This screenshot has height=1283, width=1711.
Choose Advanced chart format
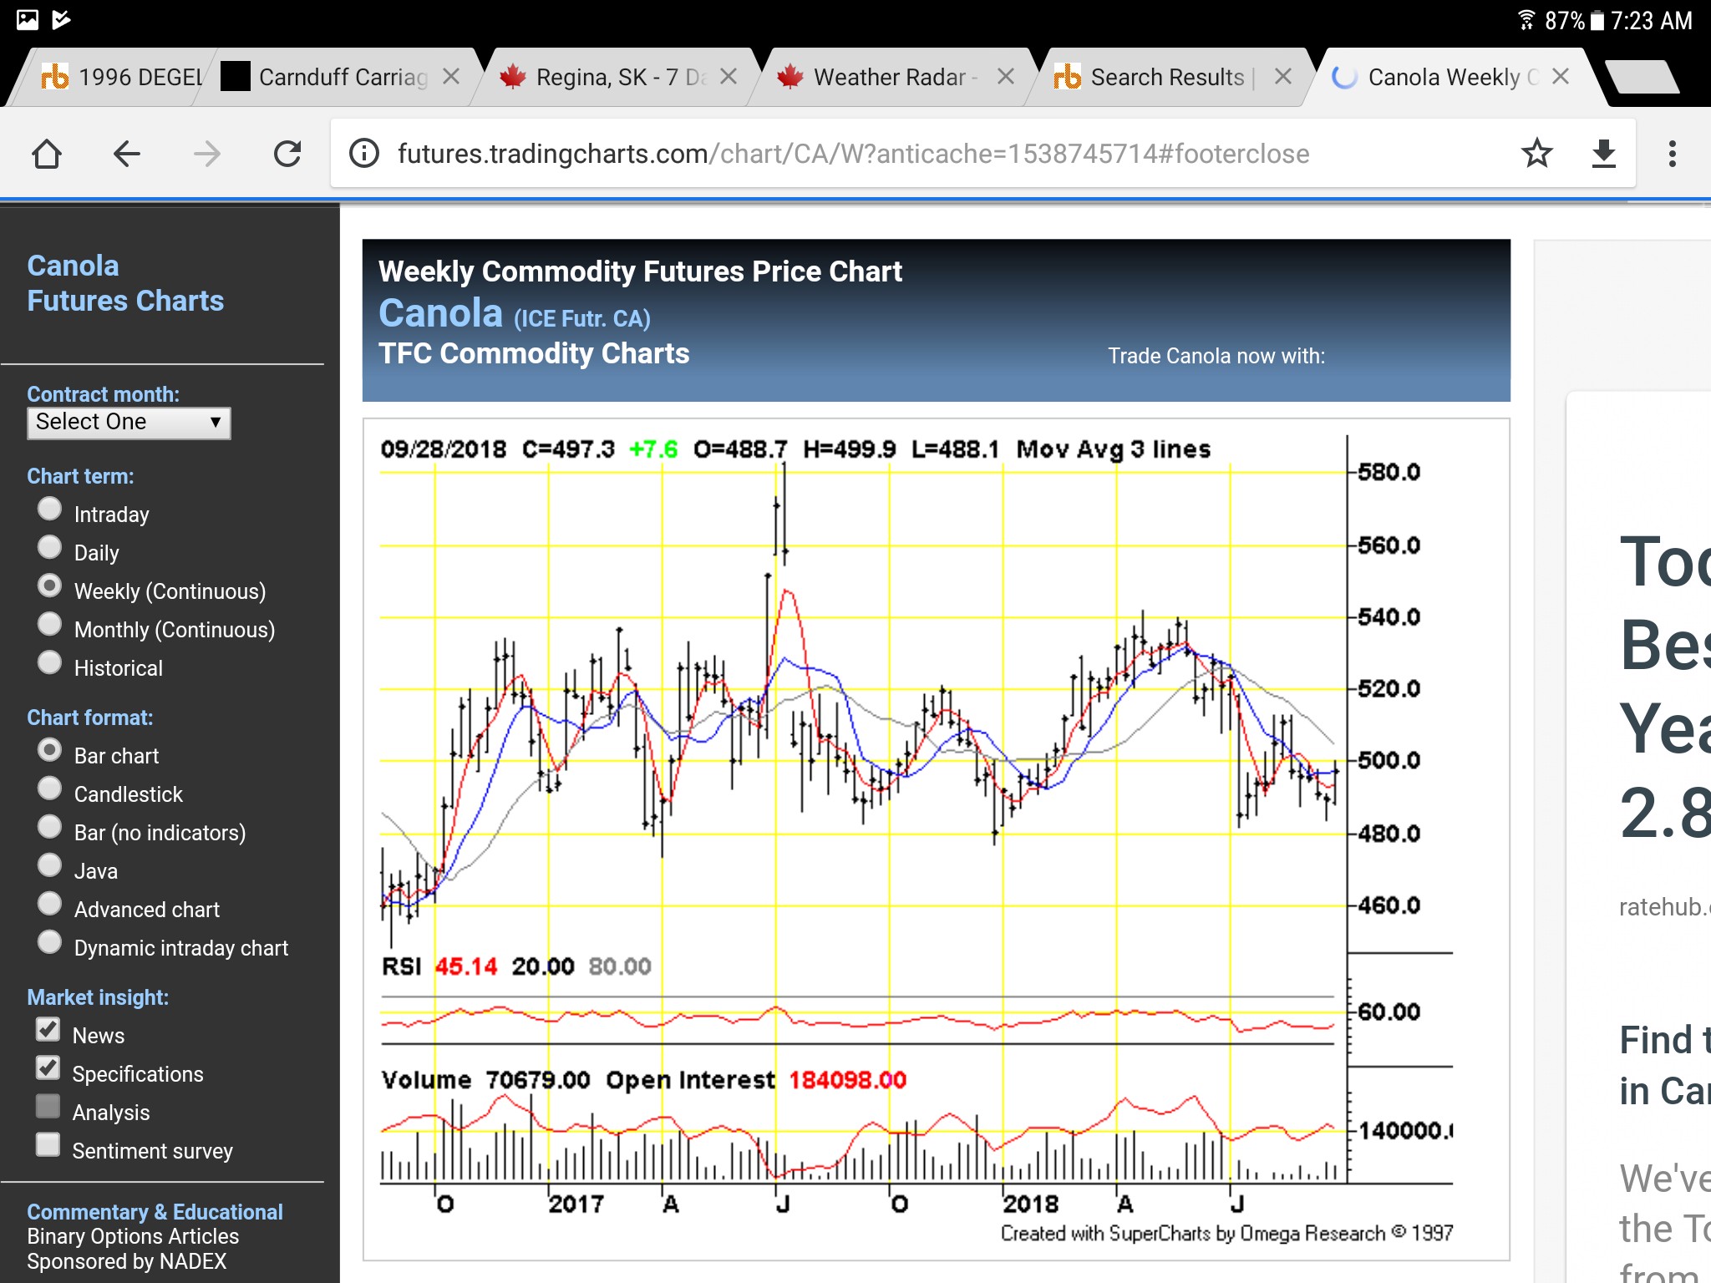(x=50, y=904)
